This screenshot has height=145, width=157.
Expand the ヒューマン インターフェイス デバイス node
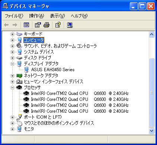(x=12, y=82)
